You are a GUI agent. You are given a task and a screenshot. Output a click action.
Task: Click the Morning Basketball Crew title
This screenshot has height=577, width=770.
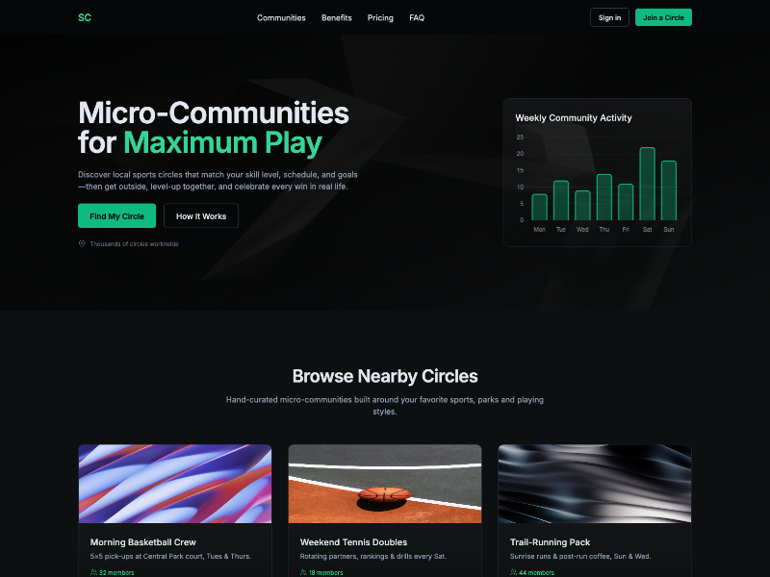tap(142, 542)
